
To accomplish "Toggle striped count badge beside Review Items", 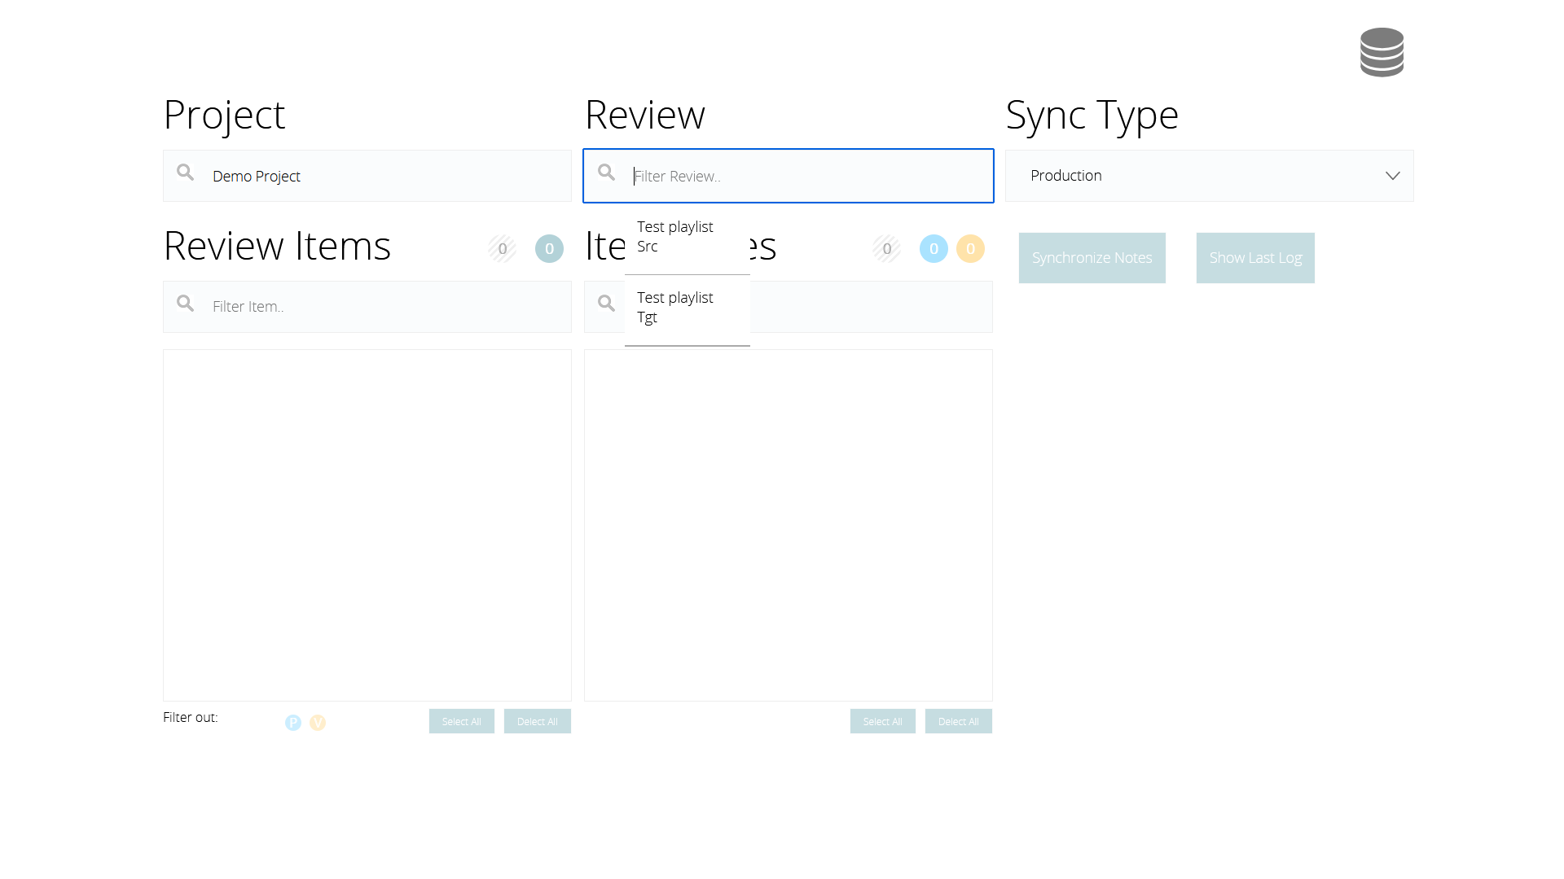I will click(502, 249).
